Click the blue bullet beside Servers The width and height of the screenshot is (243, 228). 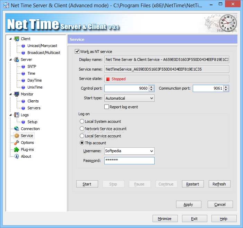pos(23,108)
